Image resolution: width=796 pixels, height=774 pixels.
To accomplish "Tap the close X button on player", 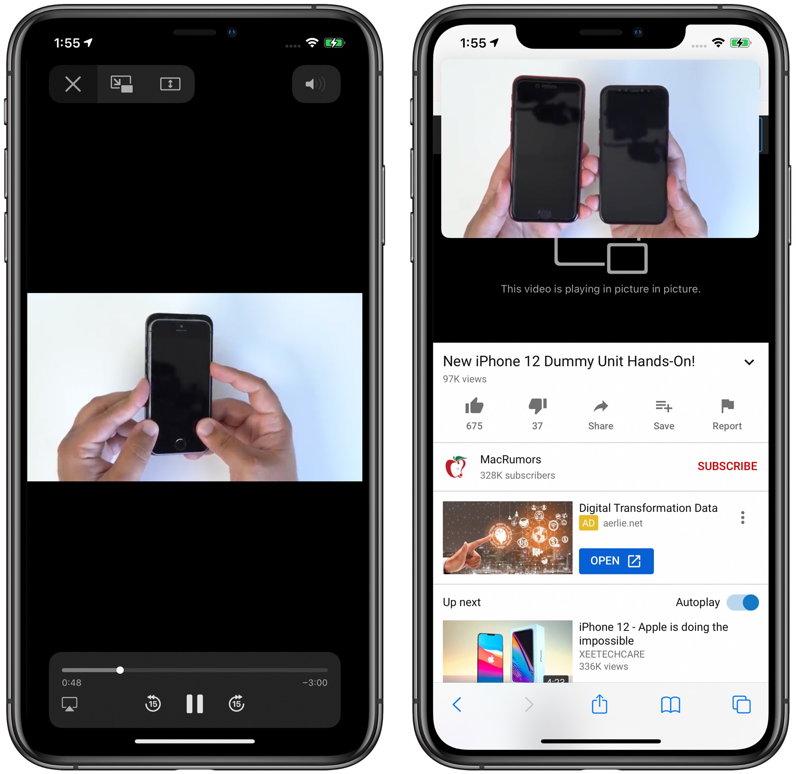I will (72, 84).
